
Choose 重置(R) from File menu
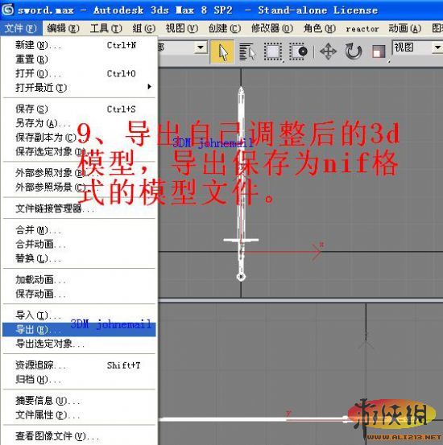pos(79,60)
